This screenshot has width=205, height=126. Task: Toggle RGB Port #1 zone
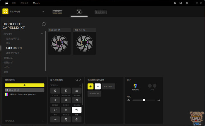click(109, 86)
